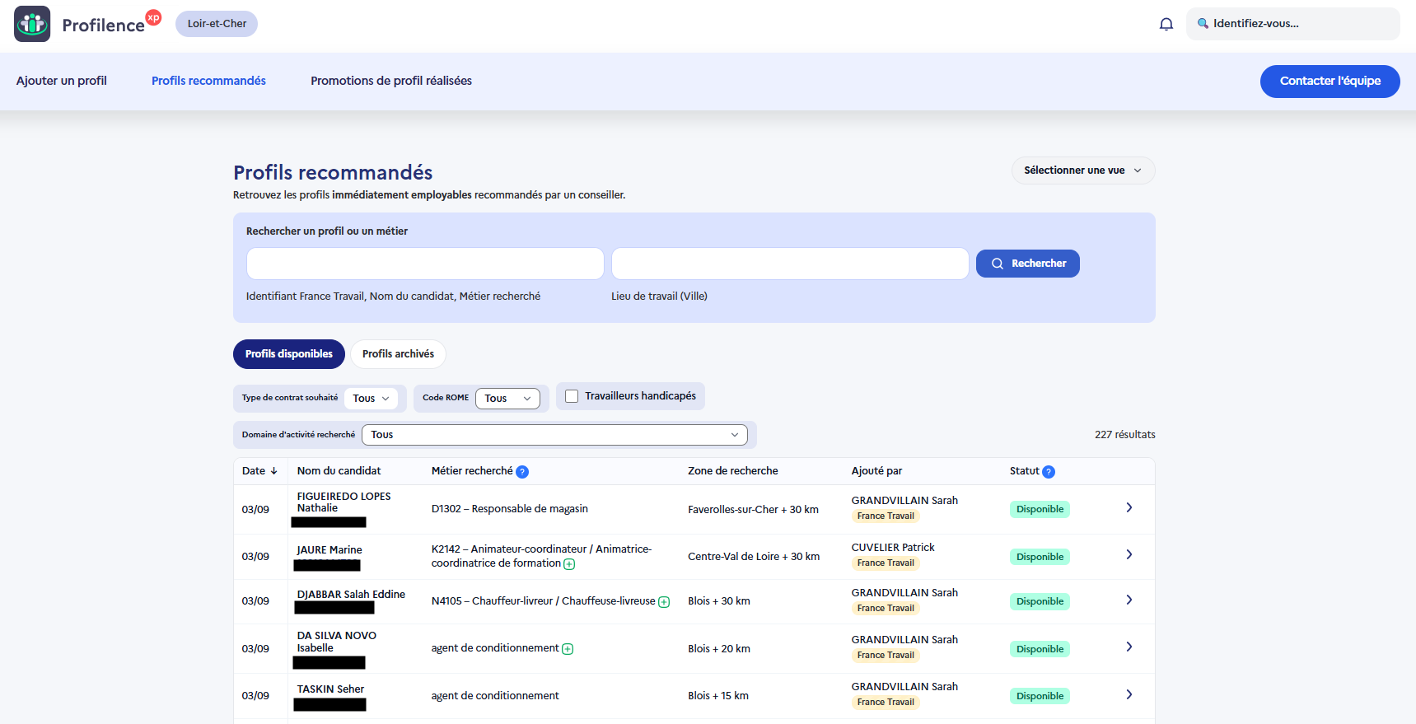Open the FIGUEIREDO LOPES Nathalie row arrow
The height and width of the screenshot is (724, 1416).
tap(1129, 508)
